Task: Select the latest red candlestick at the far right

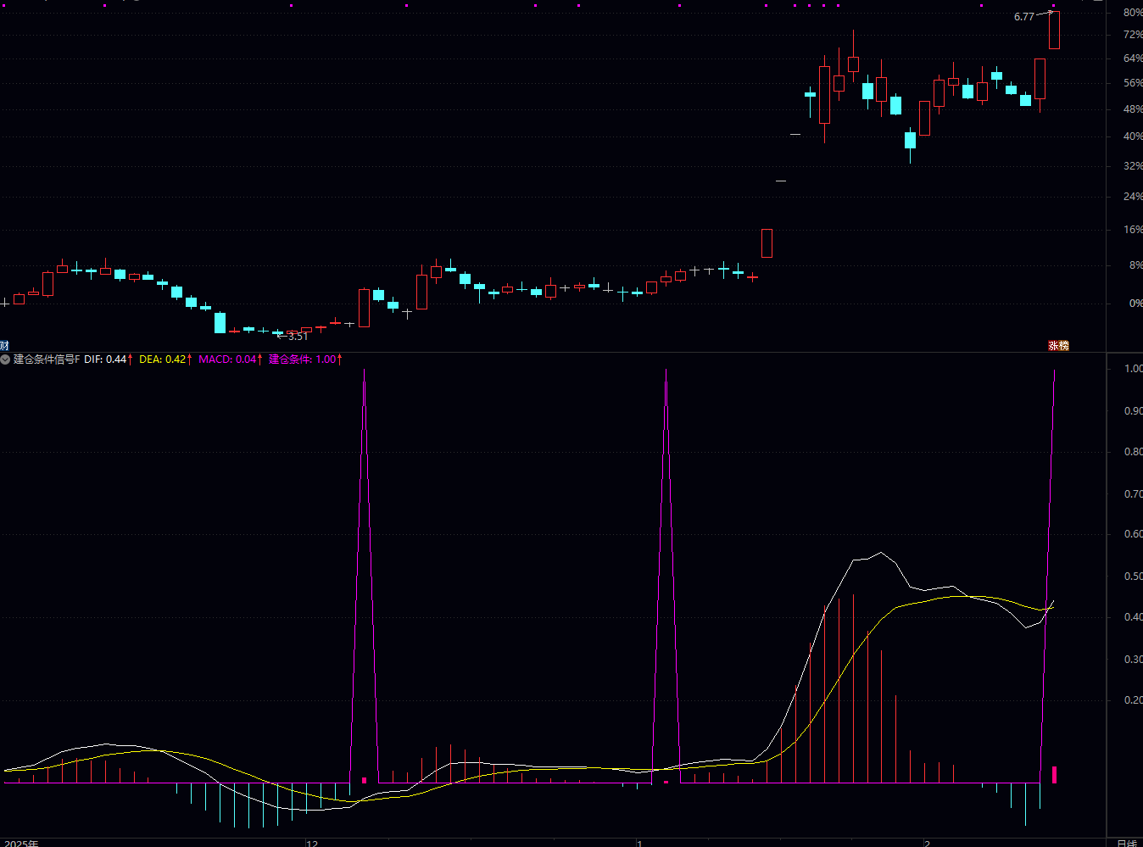Action: [1054, 30]
